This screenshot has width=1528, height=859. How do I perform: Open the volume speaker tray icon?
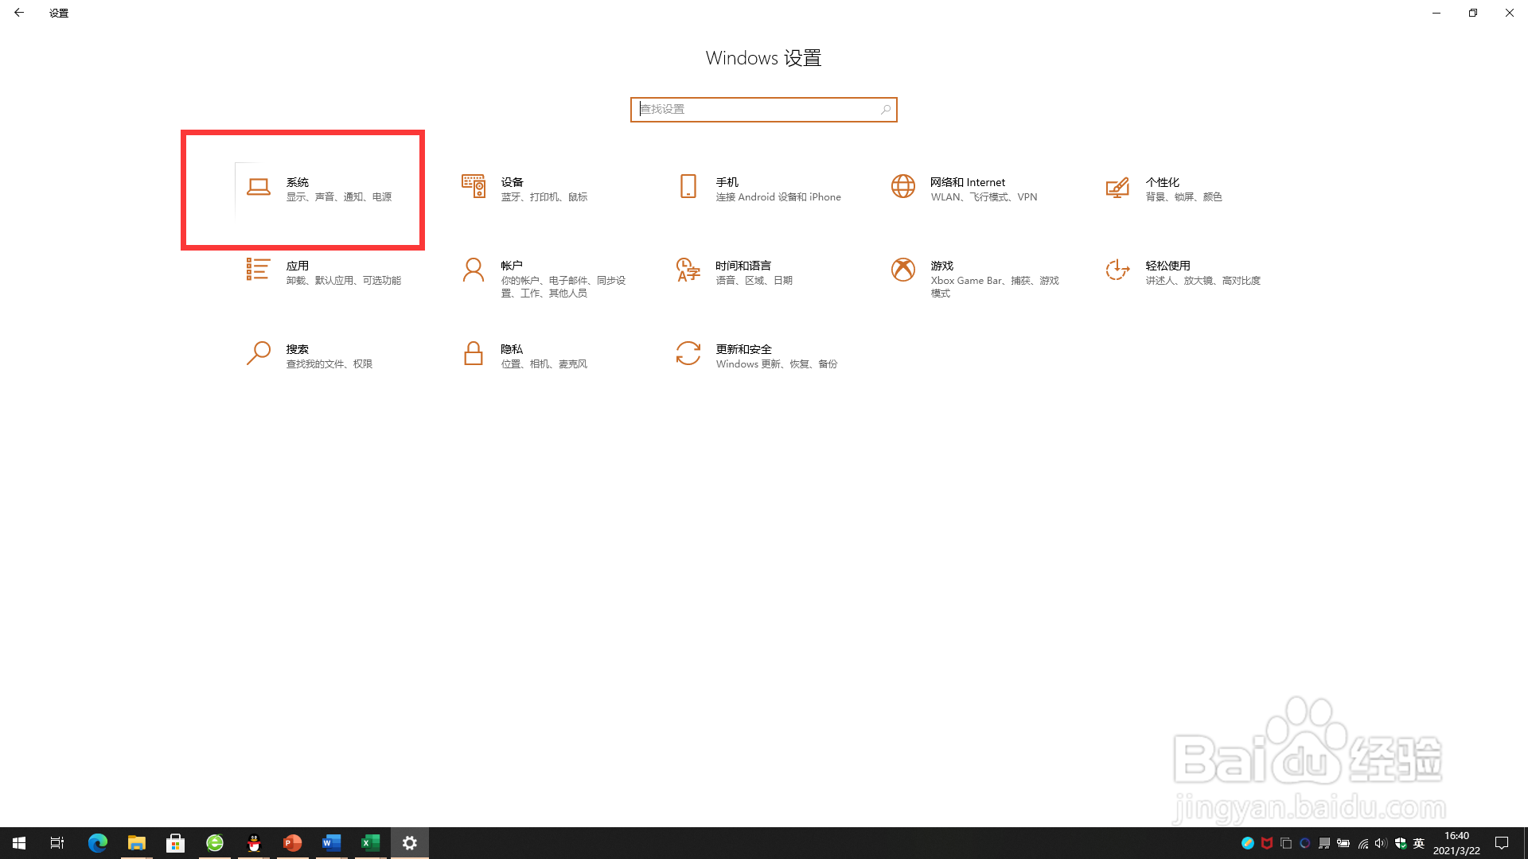pos(1381,843)
